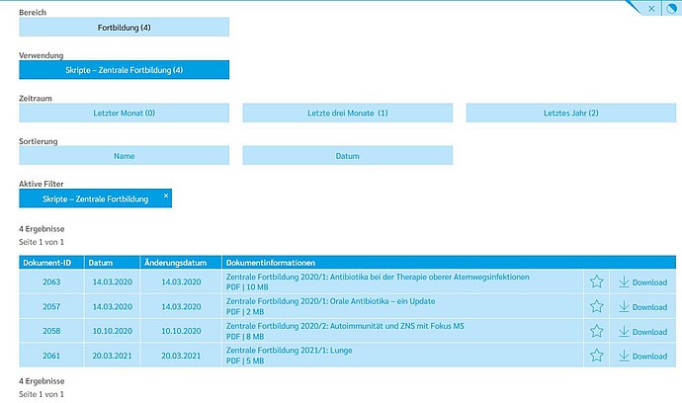
Task: Download document 2057 PDF
Action: [642, 307]
